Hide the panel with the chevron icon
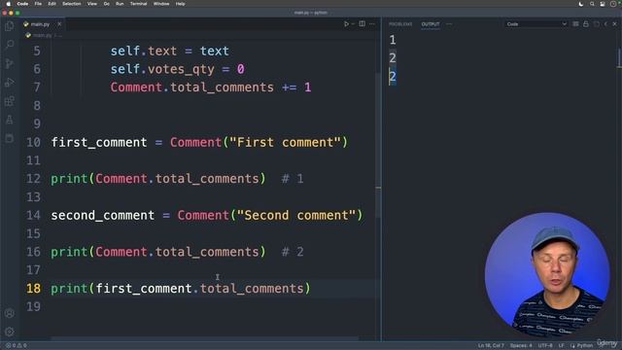The height and width of the screenshot is (350, 622). [605, 24]
